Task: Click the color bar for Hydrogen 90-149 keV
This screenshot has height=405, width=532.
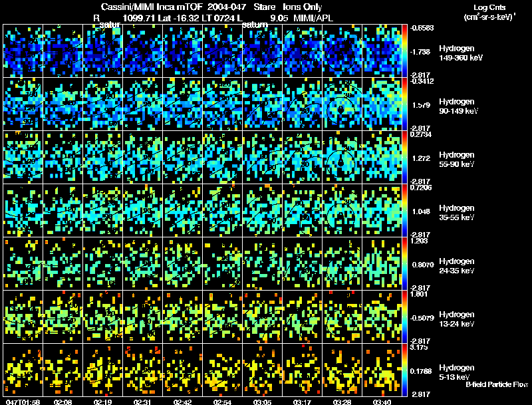Action: tap(404, 104)
